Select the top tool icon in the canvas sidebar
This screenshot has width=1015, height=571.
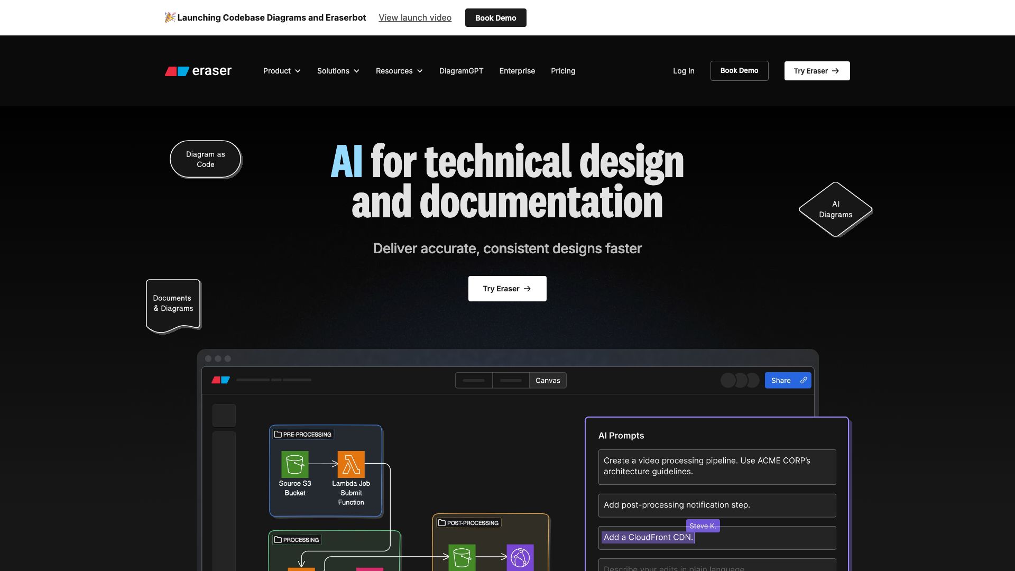224,415
